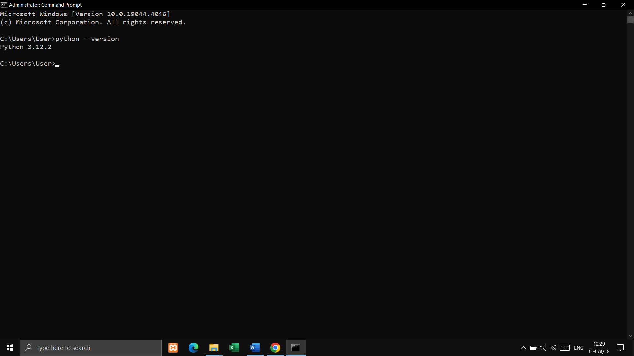Click the Command Prompt taskbar icon
The height and width of the screenshot is (356, 634).
pos(296,348)
